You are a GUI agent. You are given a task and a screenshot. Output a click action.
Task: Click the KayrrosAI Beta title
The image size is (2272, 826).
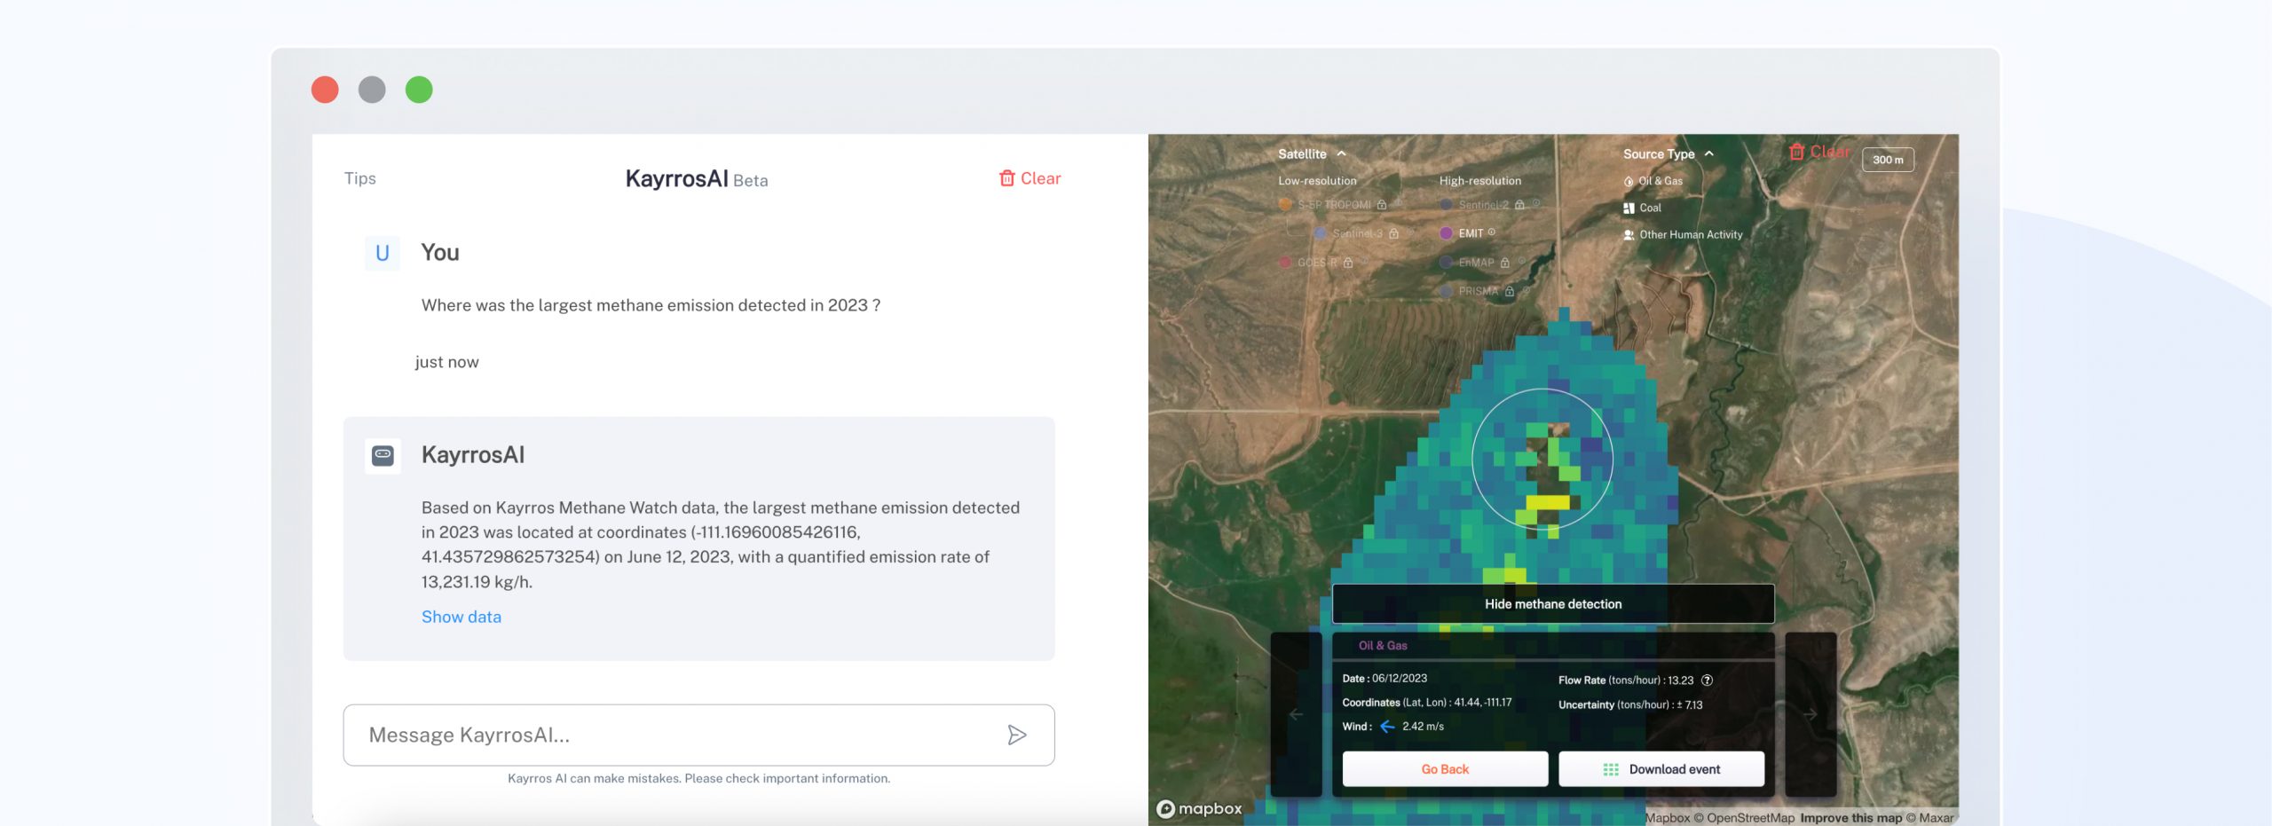pos(697,179)
